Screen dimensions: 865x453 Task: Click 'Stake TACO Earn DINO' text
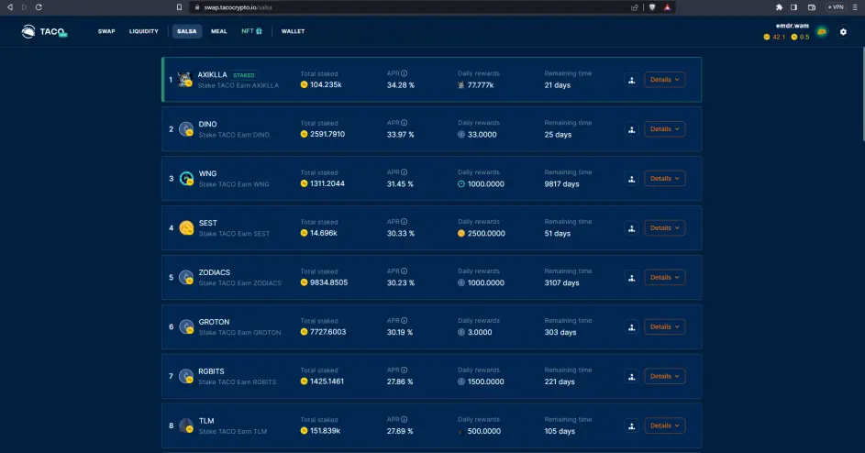pos(234,135)
